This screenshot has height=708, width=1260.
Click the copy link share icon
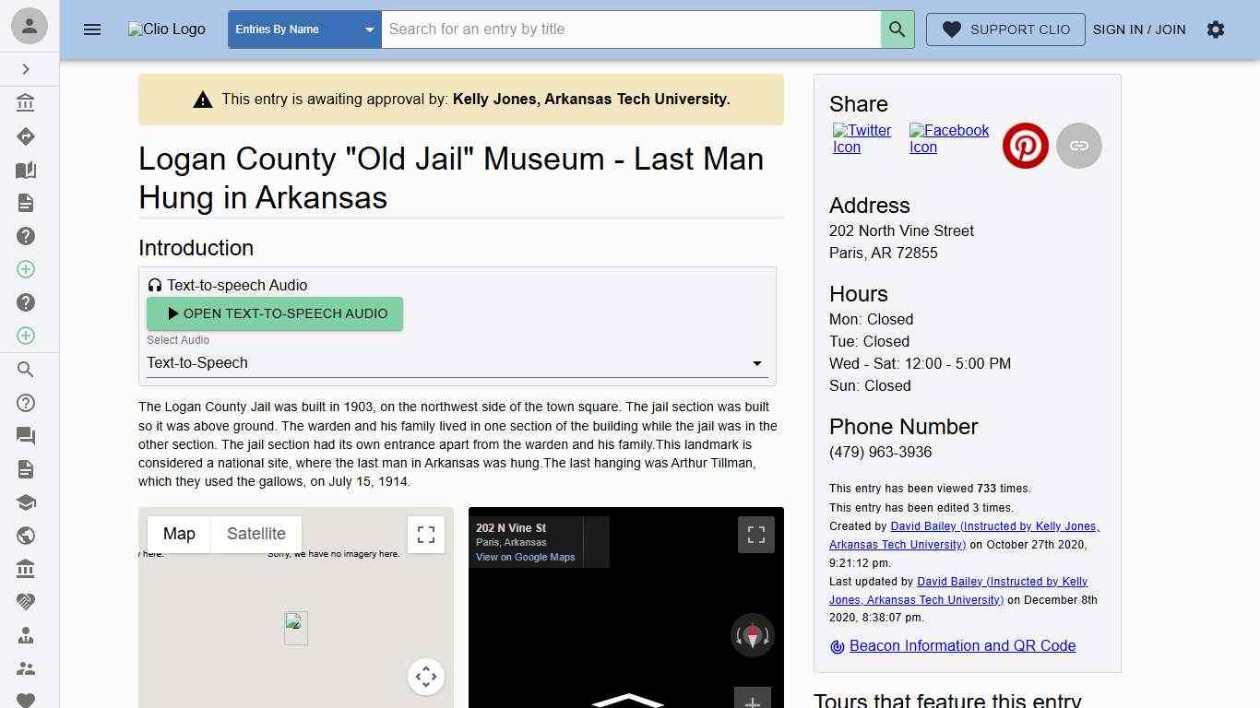click(x=1078, y=145)
